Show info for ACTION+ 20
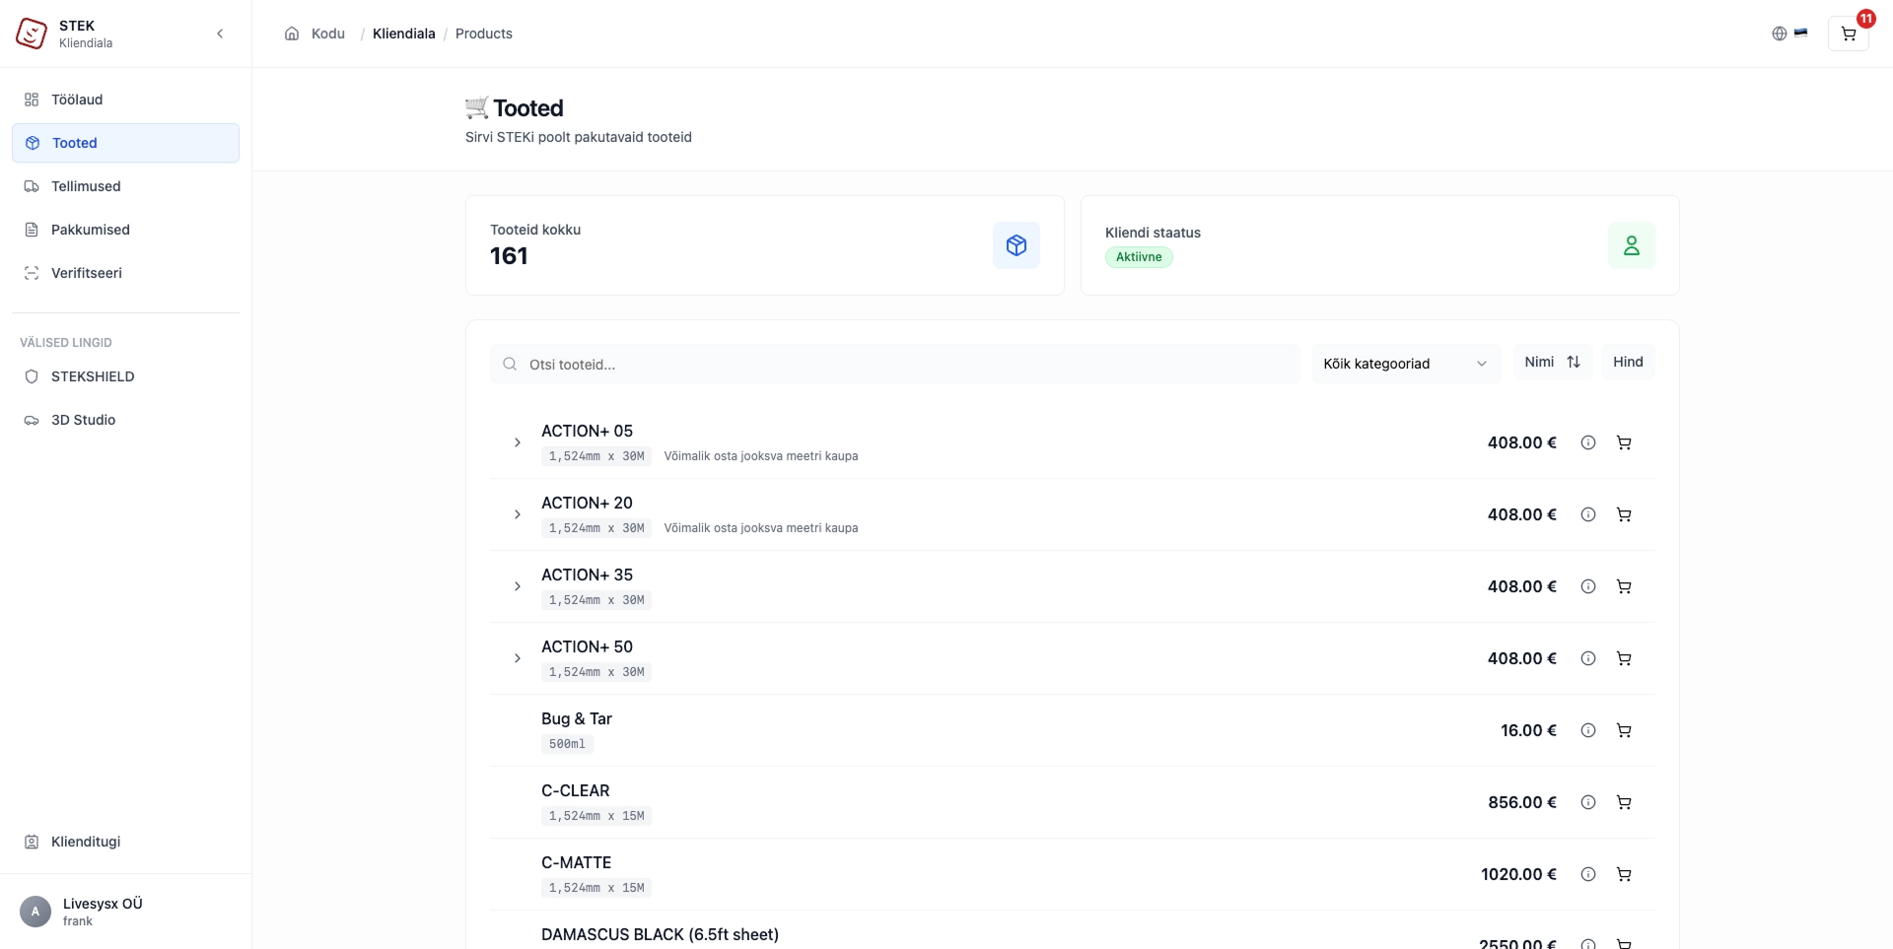 click(x=1588, y=514)
